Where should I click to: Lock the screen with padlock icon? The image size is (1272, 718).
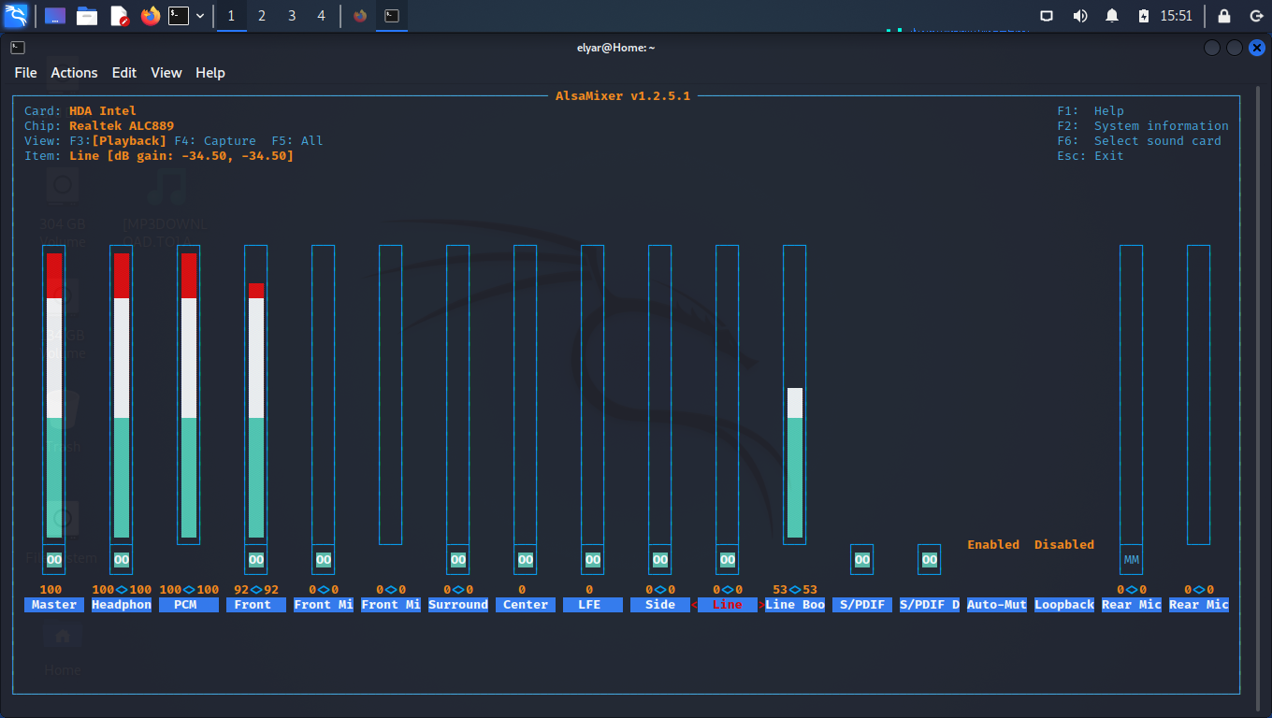[x=1224, y=16]
